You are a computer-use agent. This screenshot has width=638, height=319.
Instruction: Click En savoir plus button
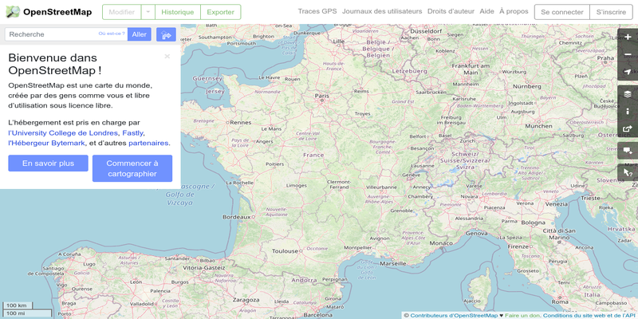coord(48,163)
